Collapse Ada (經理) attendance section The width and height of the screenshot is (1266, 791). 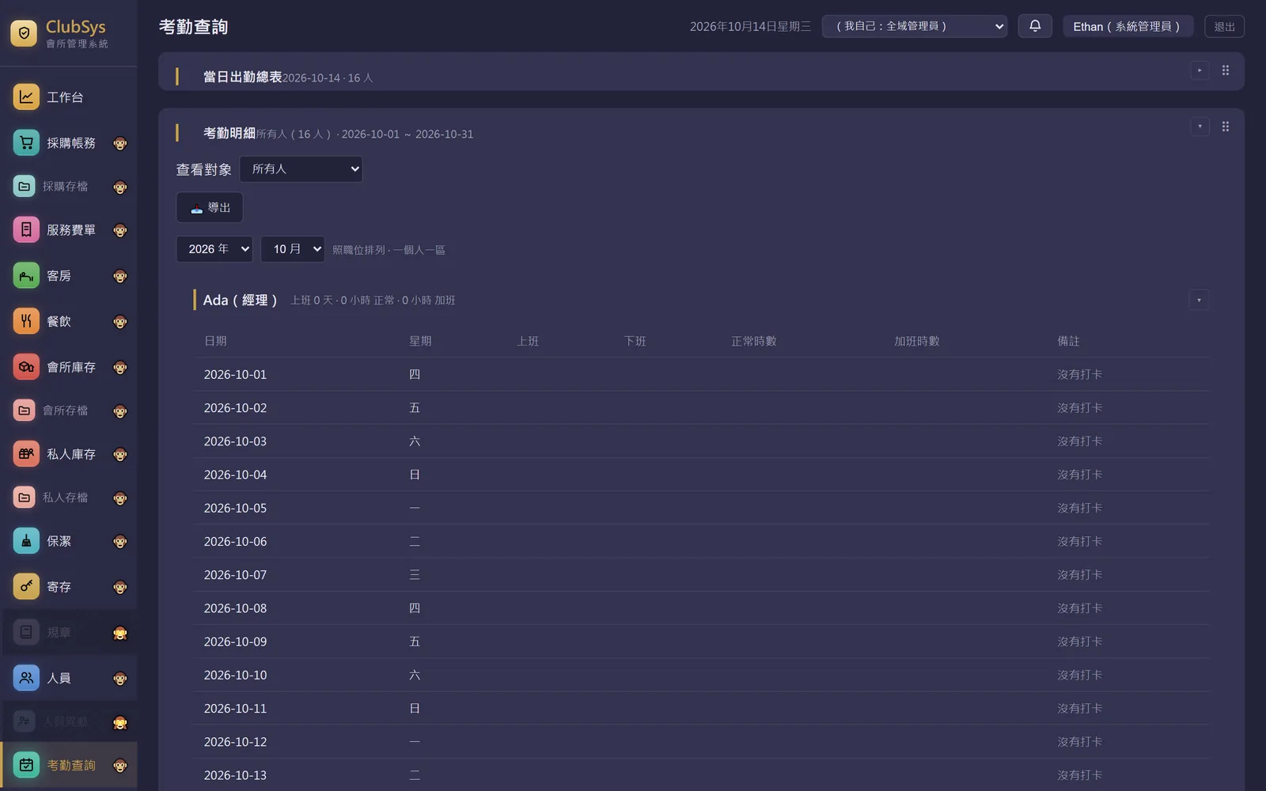click(x=1199, y=300)
